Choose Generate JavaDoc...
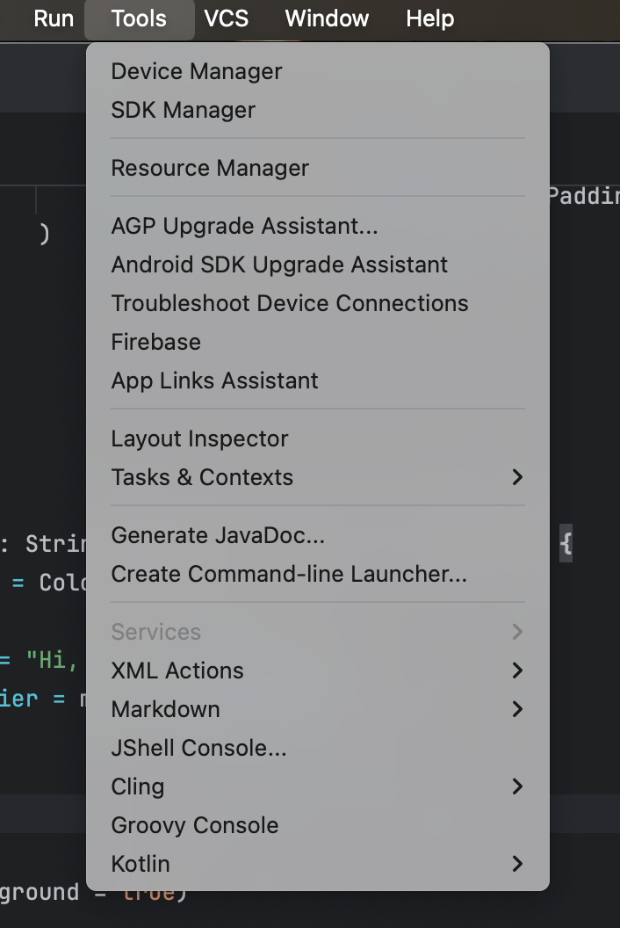620x928 pixels. coord(318,535)
